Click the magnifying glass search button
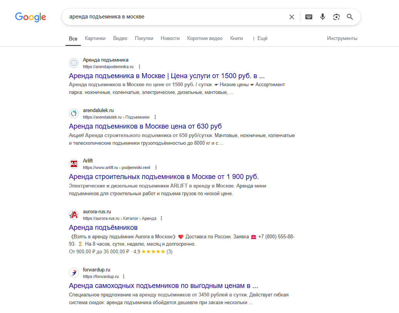This screenshot has height=313, width=399. click(350, 17)
